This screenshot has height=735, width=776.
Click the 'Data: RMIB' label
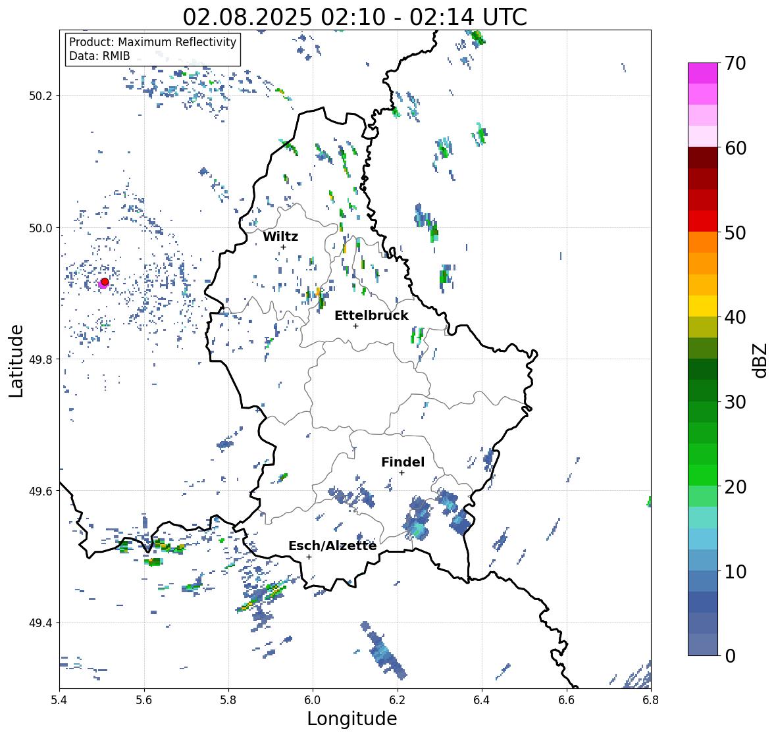(99, 56)
